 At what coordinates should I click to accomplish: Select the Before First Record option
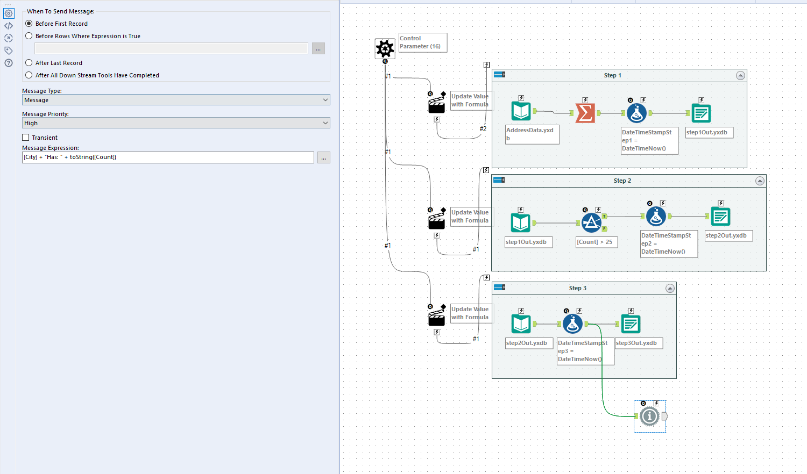coord(29,23)
